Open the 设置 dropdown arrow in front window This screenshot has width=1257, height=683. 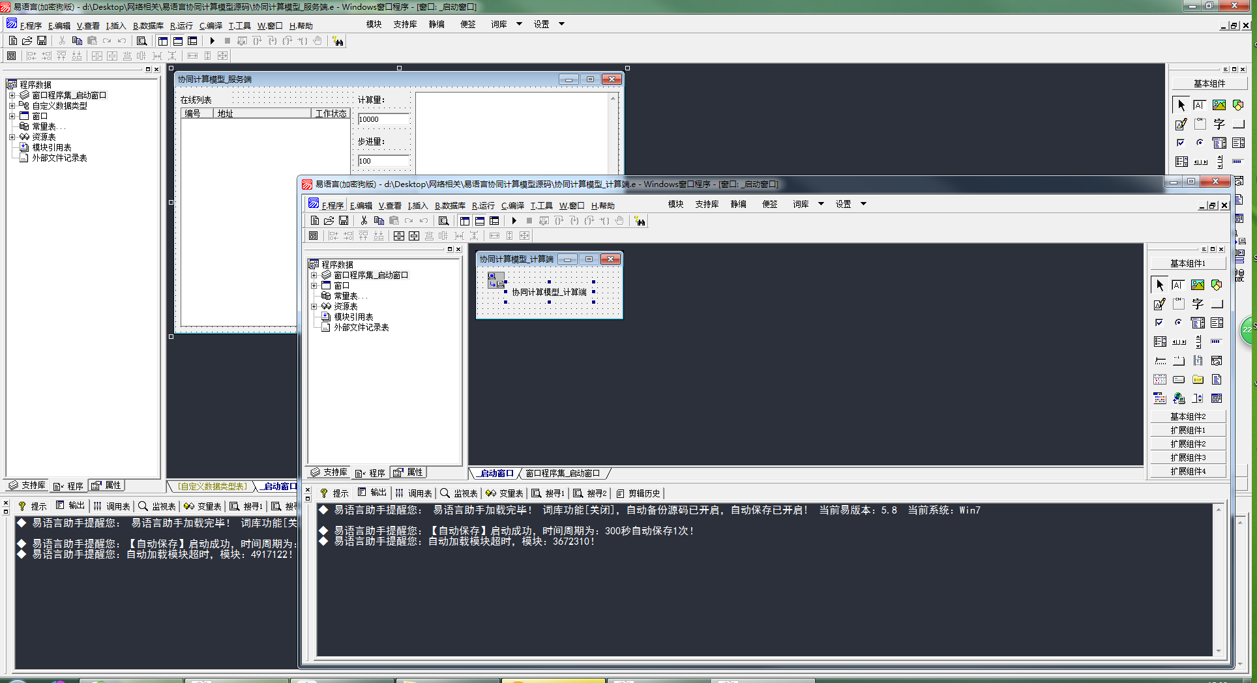863,204
